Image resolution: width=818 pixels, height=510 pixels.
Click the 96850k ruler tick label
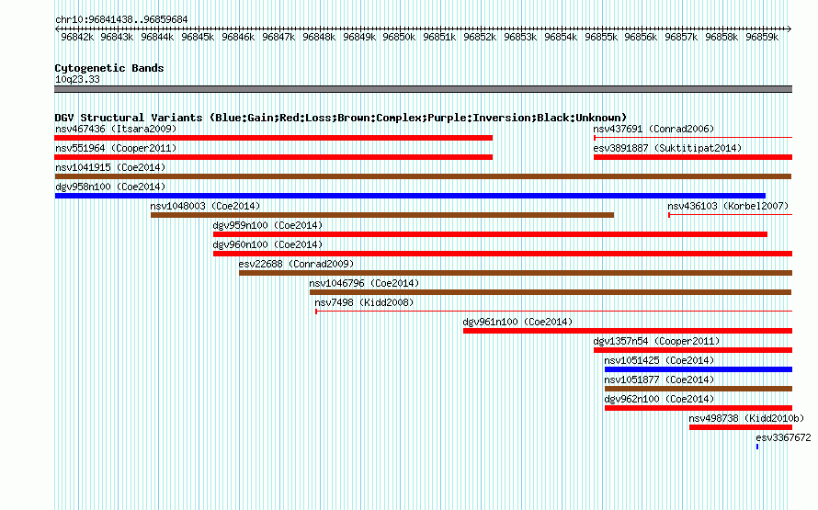tap(399, 37)
